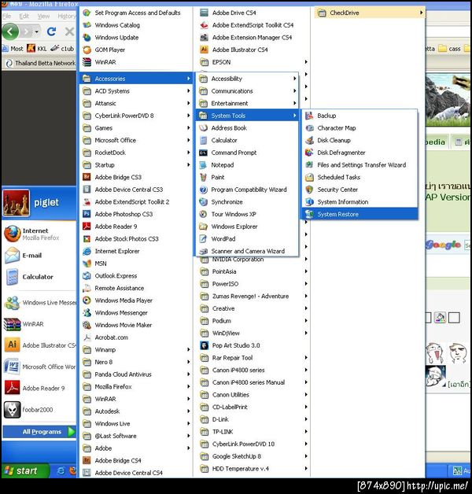Image resolution: width=472 pixels, height=494 pixels.
Task: Launch foobar2000 from start menu
Action: point(39,410)
